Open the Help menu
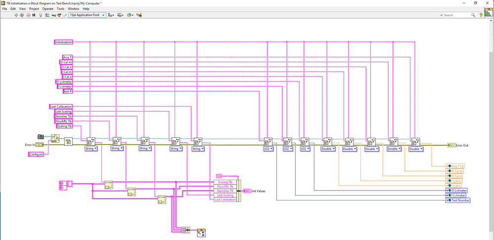The image size is (494, 240). click(x=86, y=9)
